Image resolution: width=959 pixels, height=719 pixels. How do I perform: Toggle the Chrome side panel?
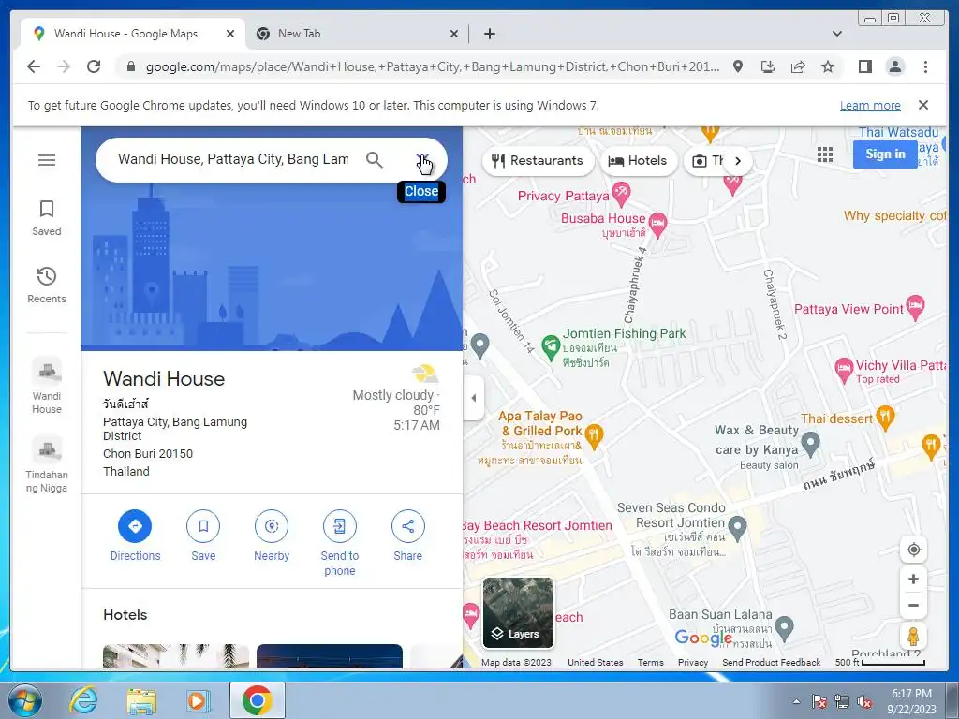(x=864, y=66)
